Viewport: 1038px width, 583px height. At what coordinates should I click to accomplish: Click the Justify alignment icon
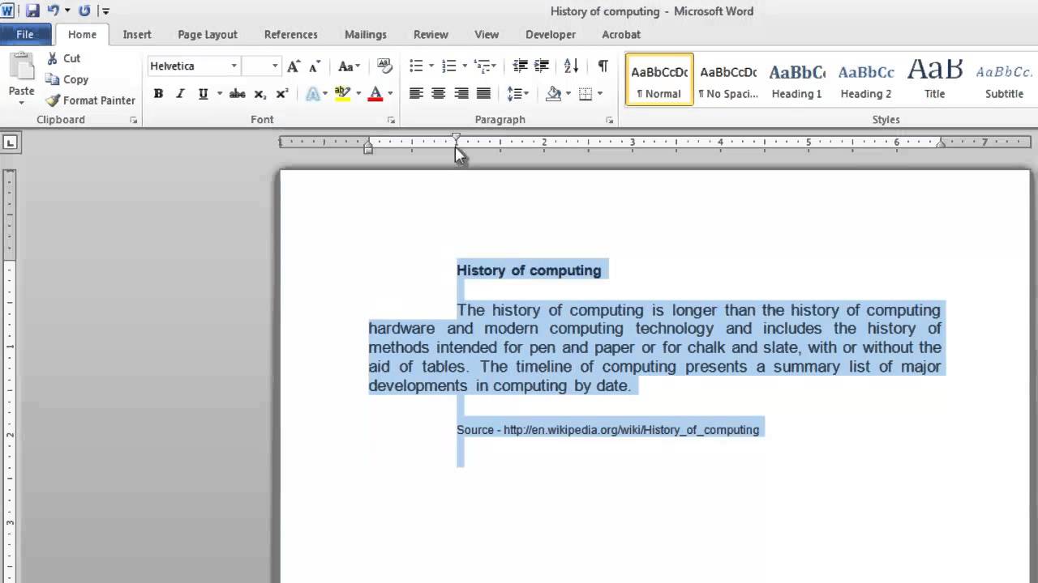point(483,94)
